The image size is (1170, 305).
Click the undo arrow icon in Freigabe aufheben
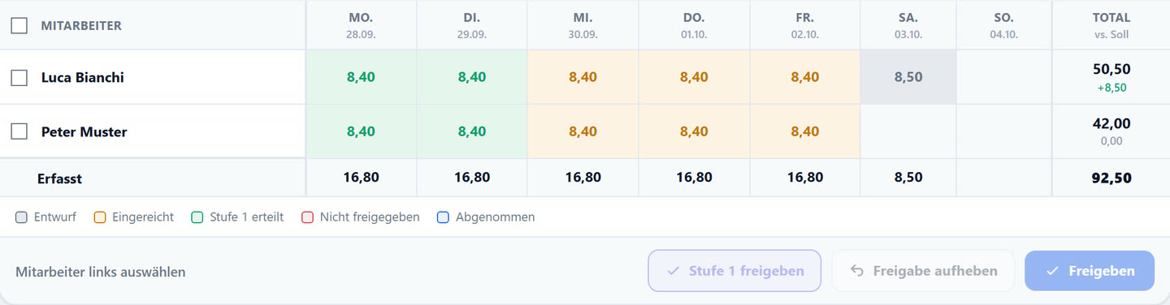coord(856,271)
